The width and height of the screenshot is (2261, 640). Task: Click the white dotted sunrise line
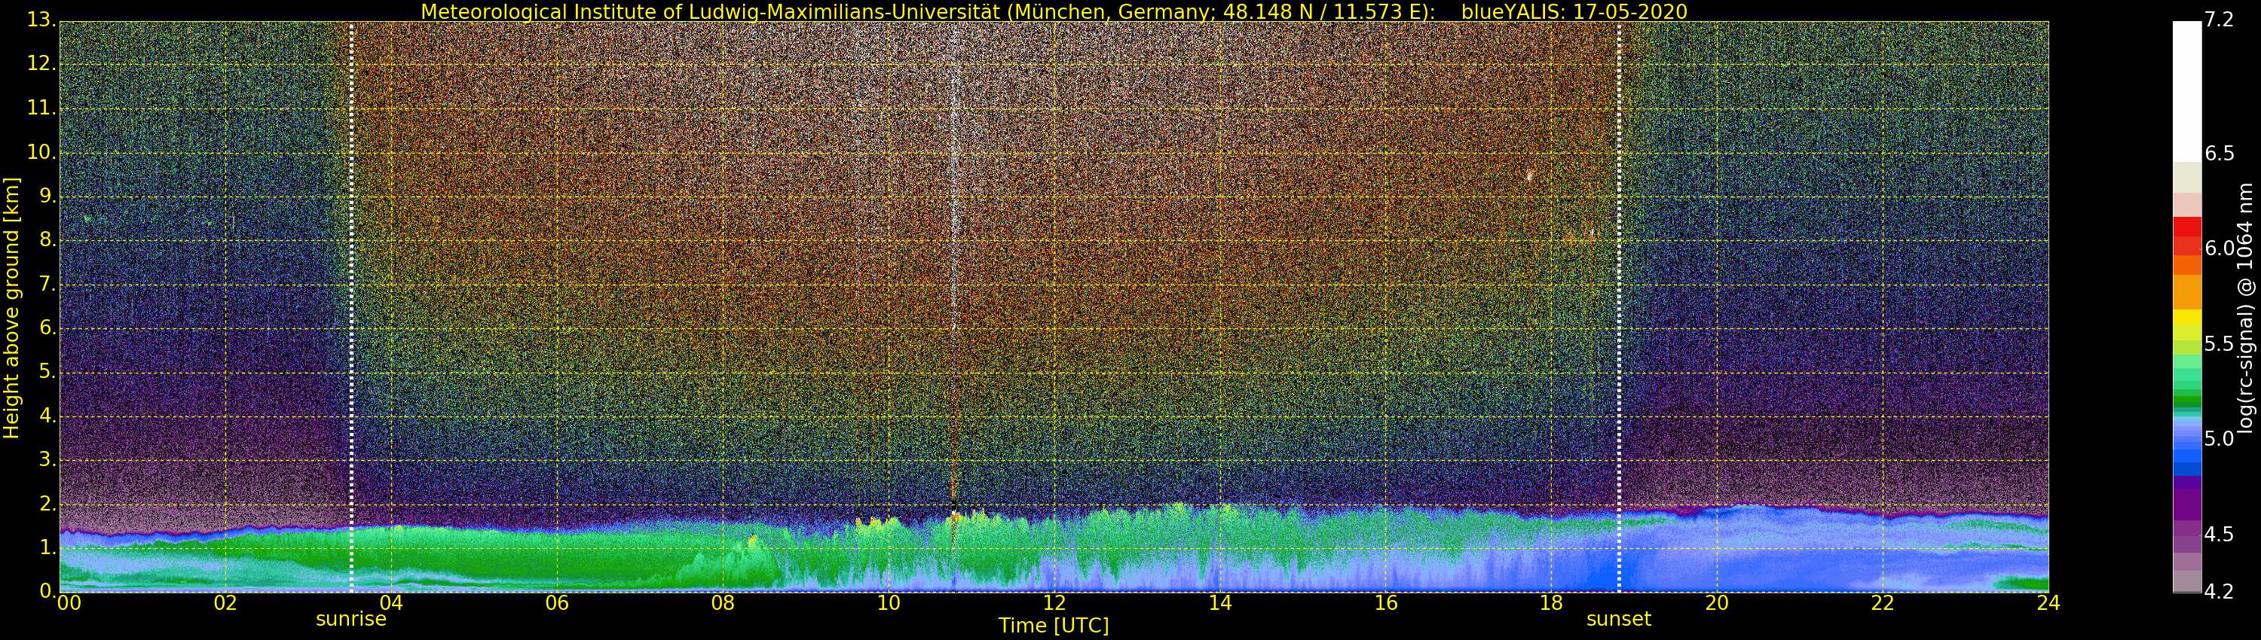tap(351, 307)
